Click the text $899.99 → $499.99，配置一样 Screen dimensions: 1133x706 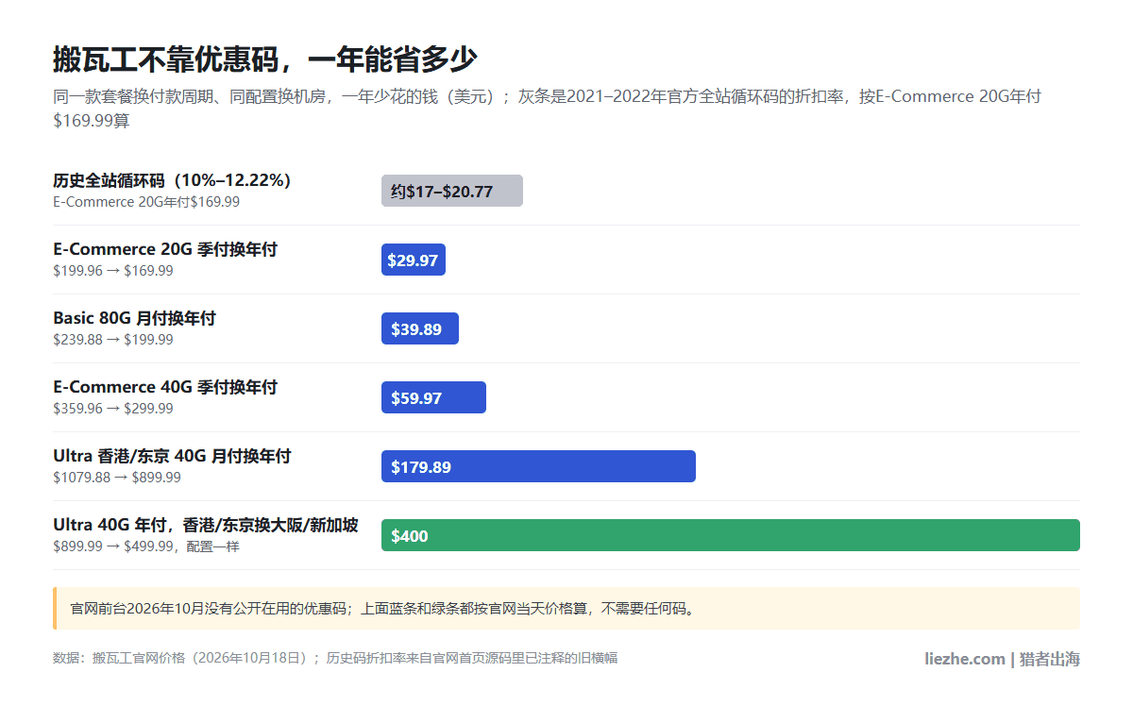[146, 546]
